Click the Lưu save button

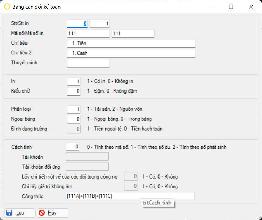pyautogui.click(x=20, y=213)
